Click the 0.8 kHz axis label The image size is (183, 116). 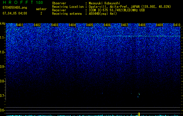[2, 81]
